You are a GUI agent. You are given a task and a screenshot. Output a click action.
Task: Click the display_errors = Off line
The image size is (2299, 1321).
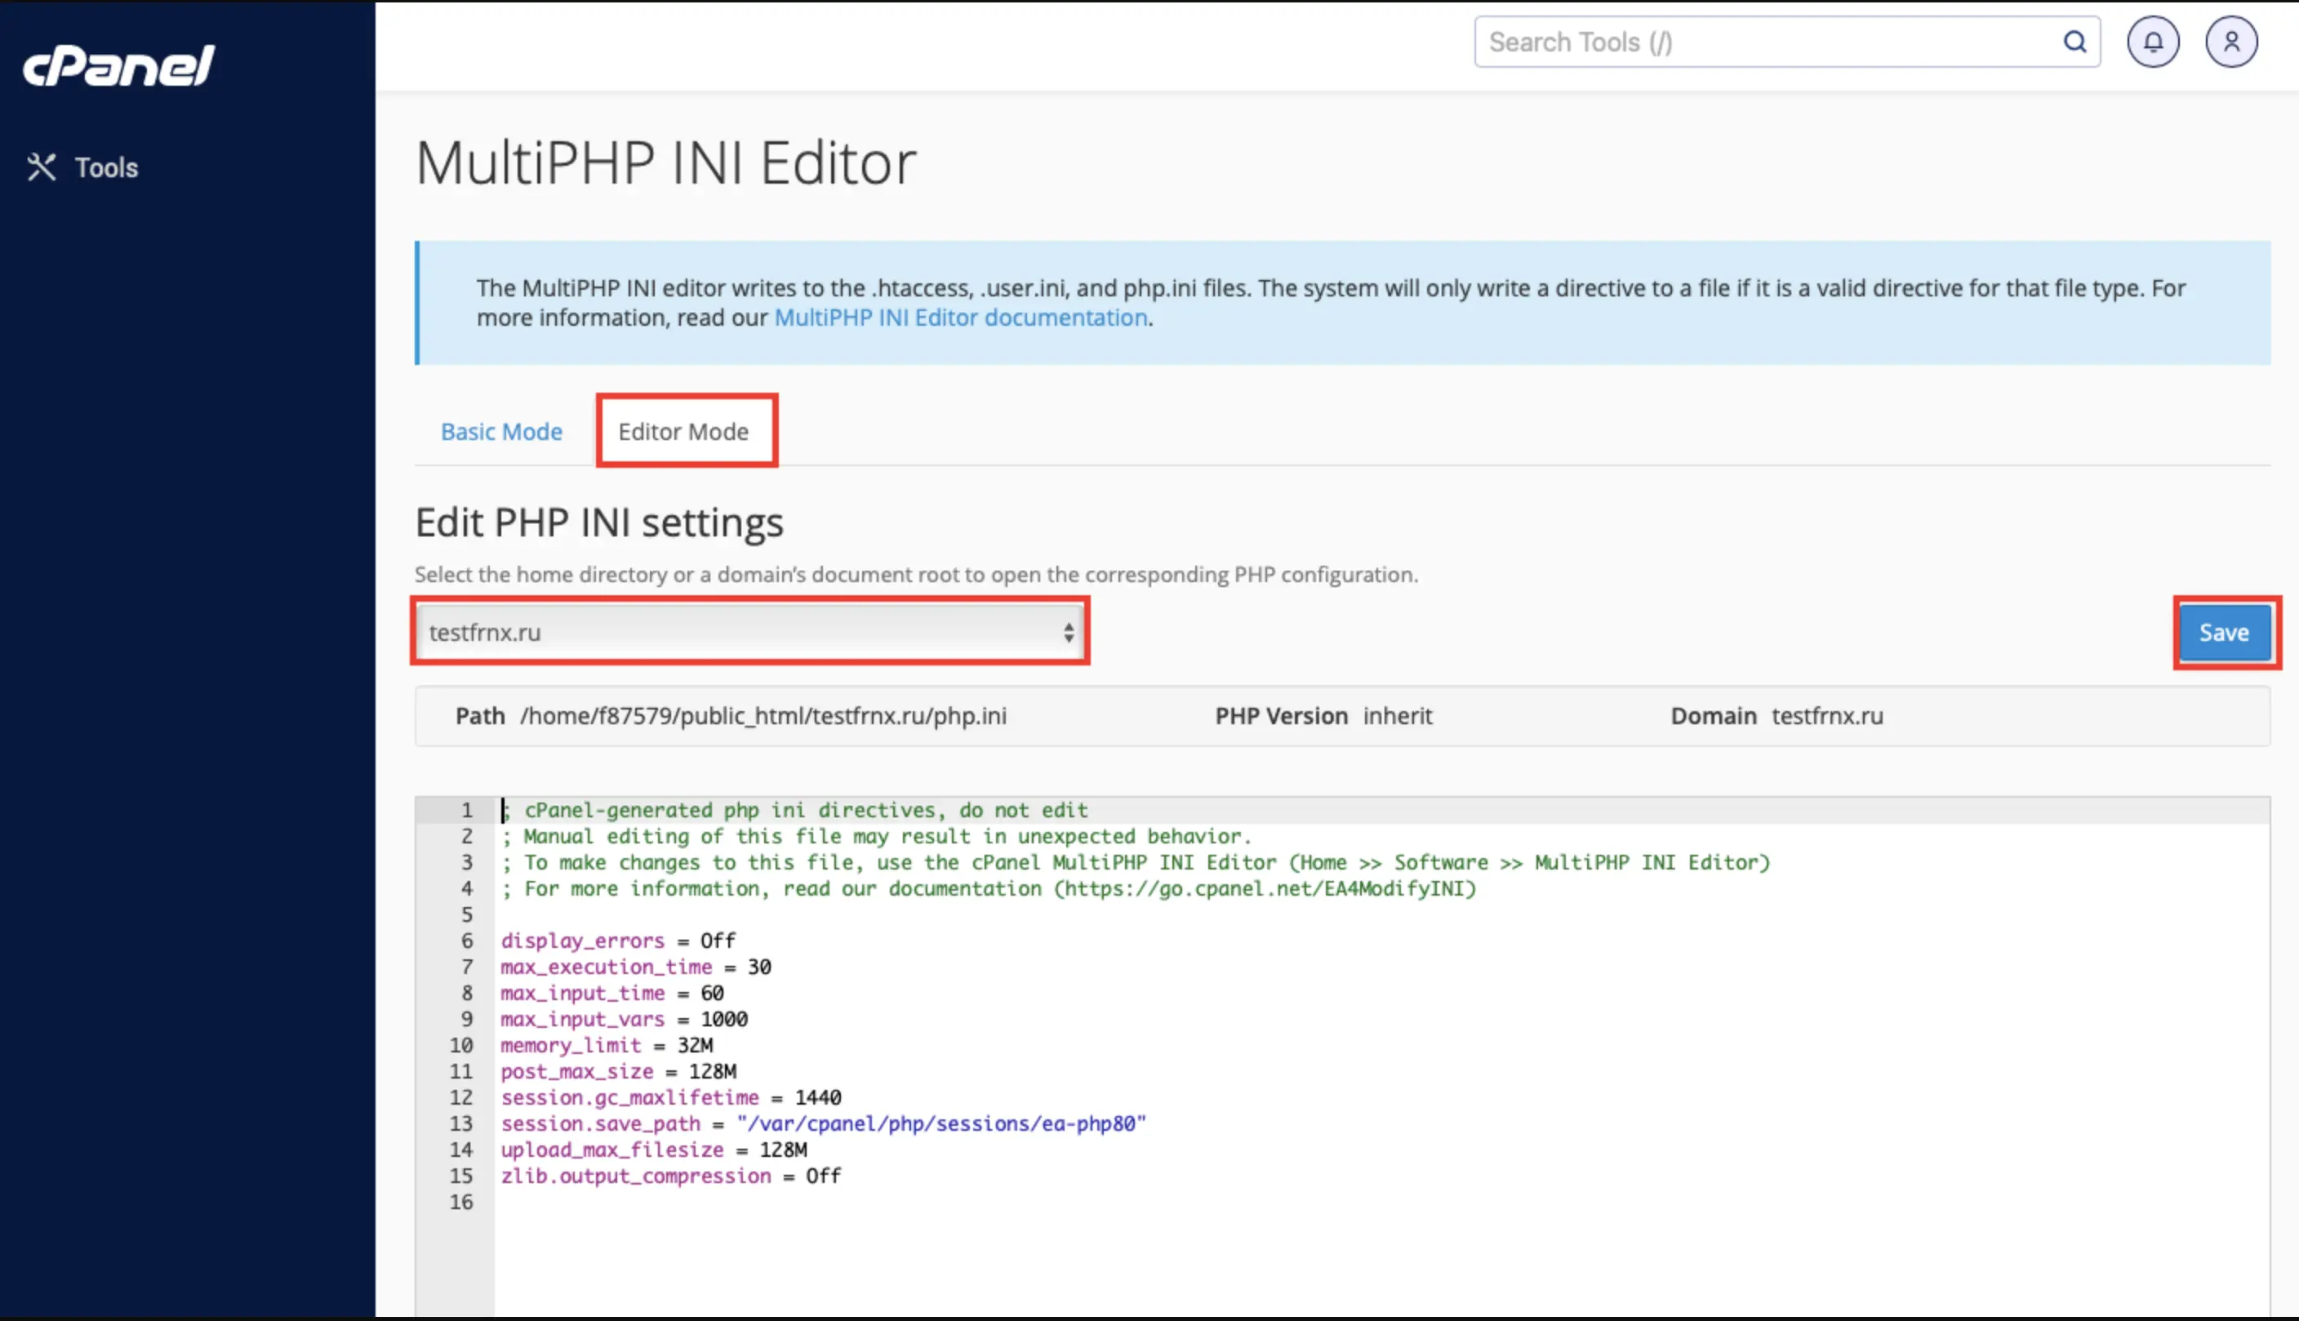tap(618, 941)
